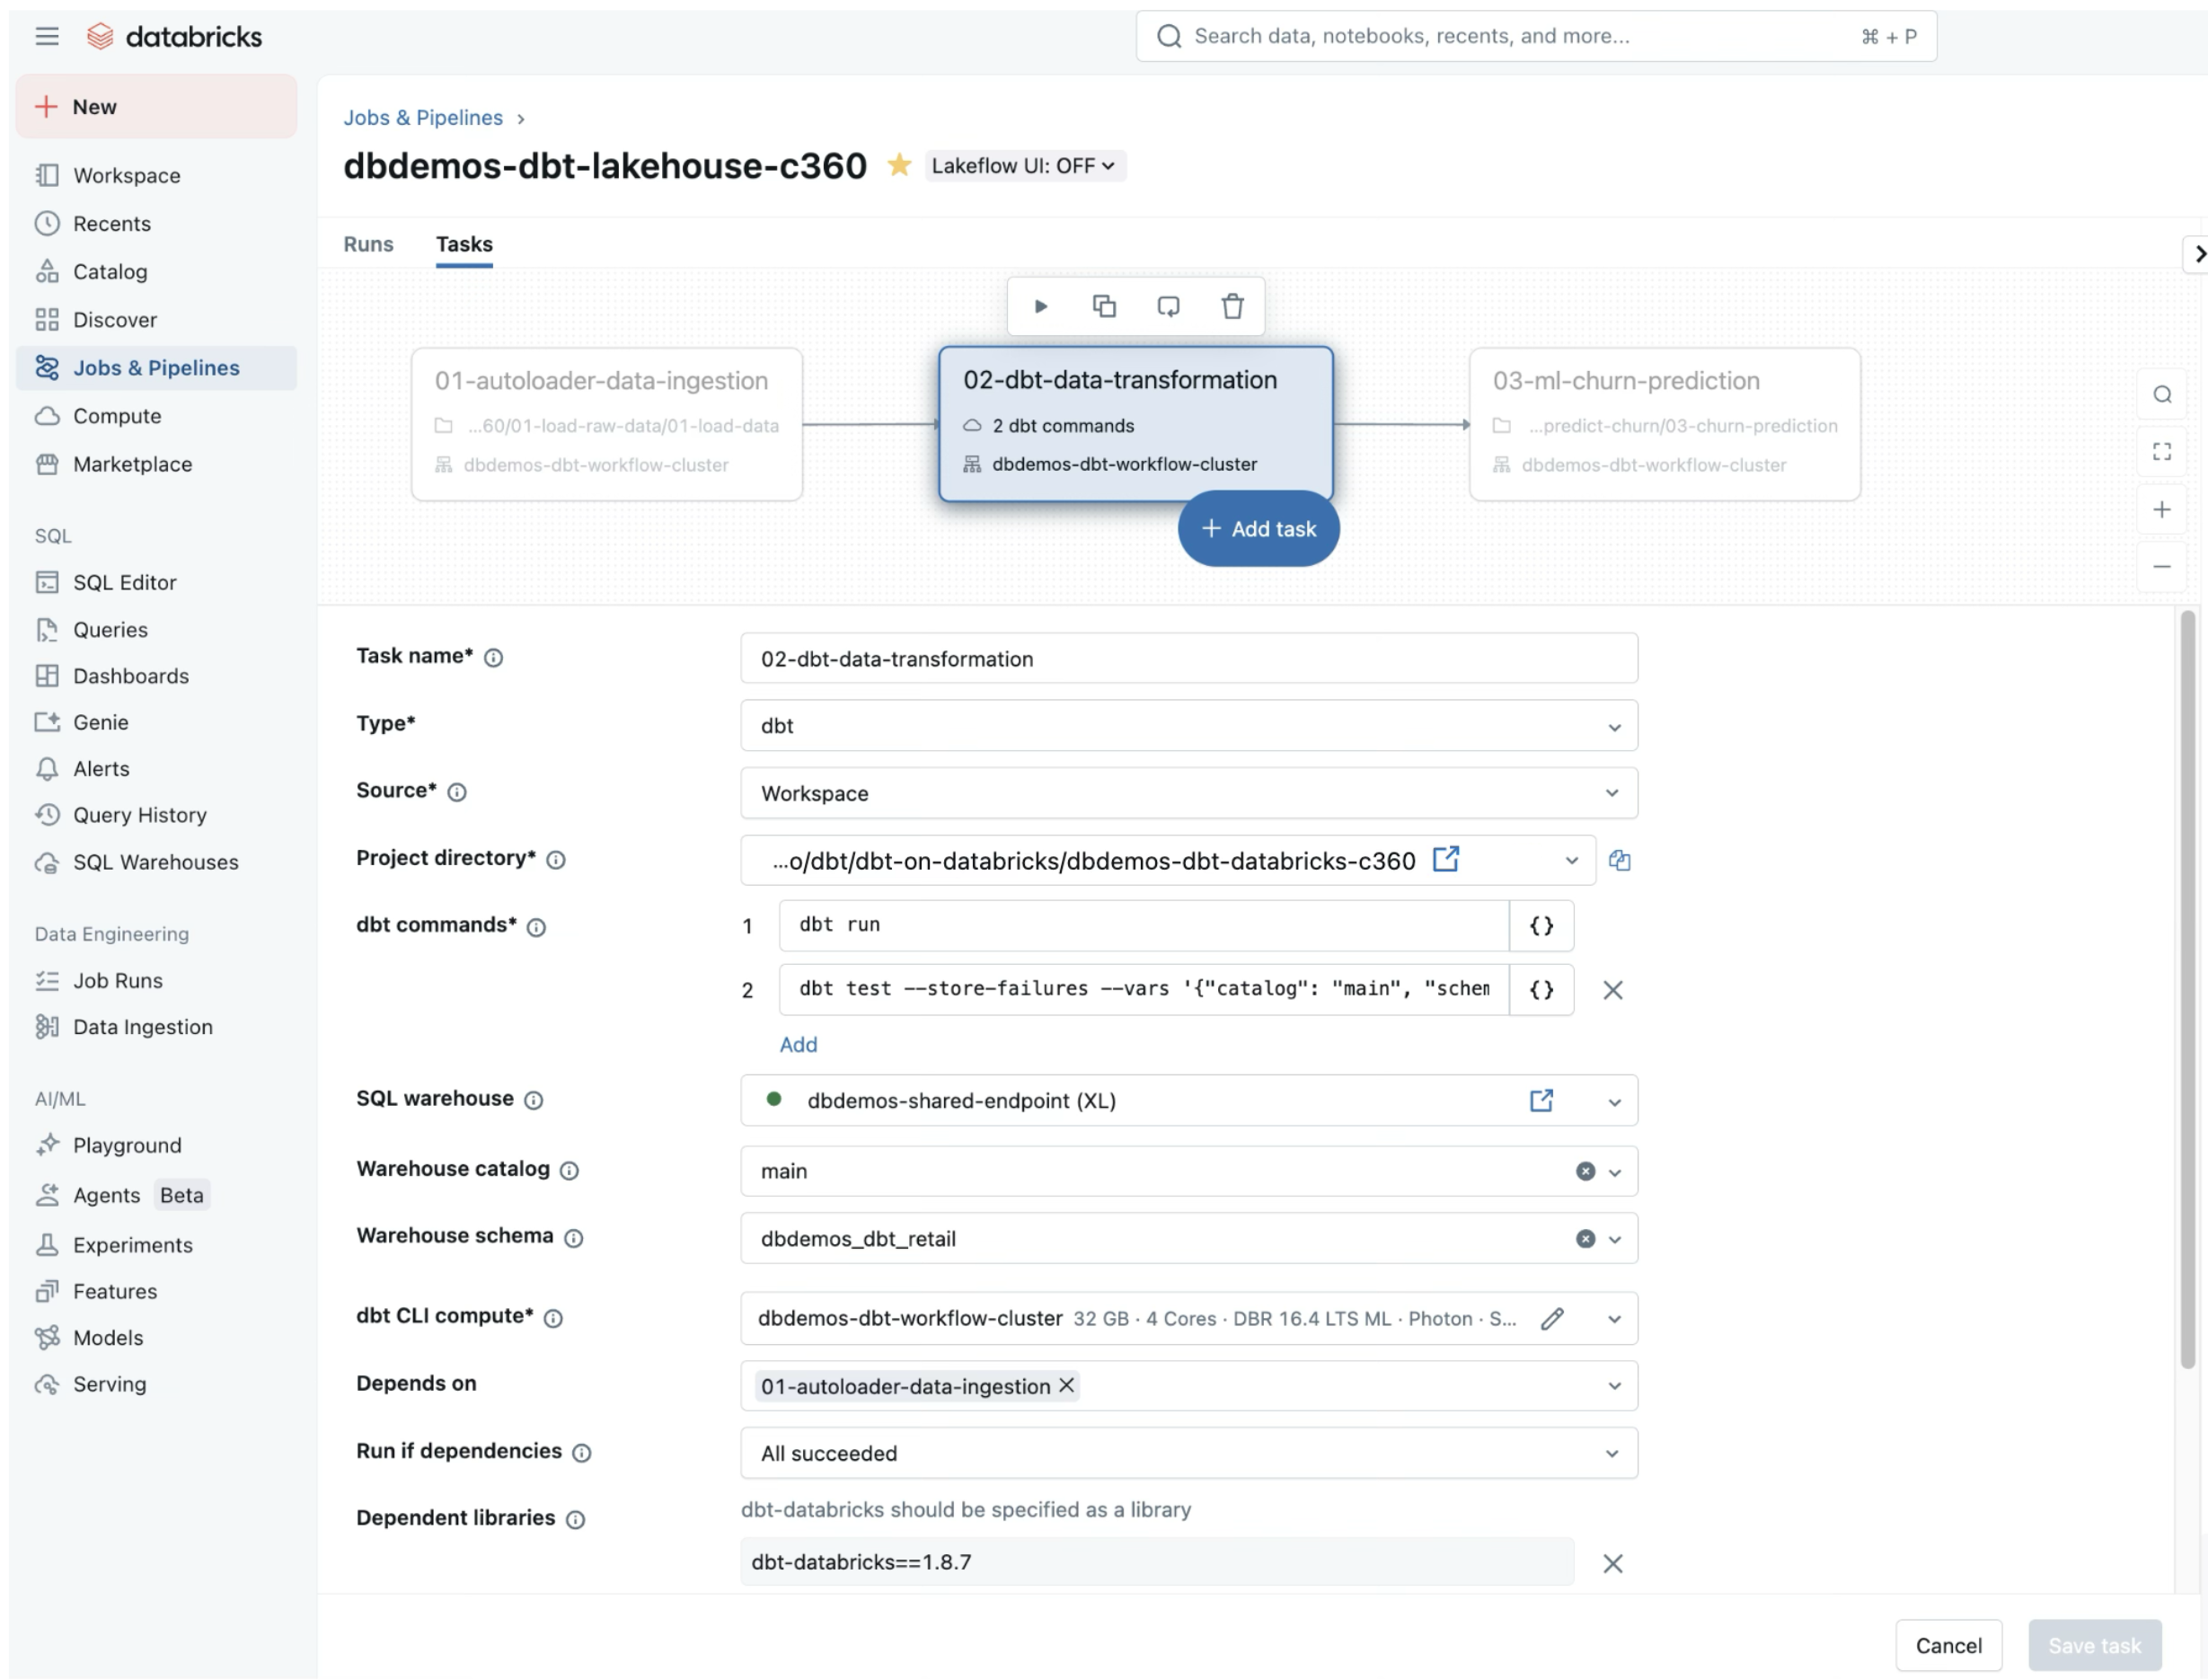2208x1680 pixels.
Task: Click the Task name input field
Action: tap(1188, 659)
